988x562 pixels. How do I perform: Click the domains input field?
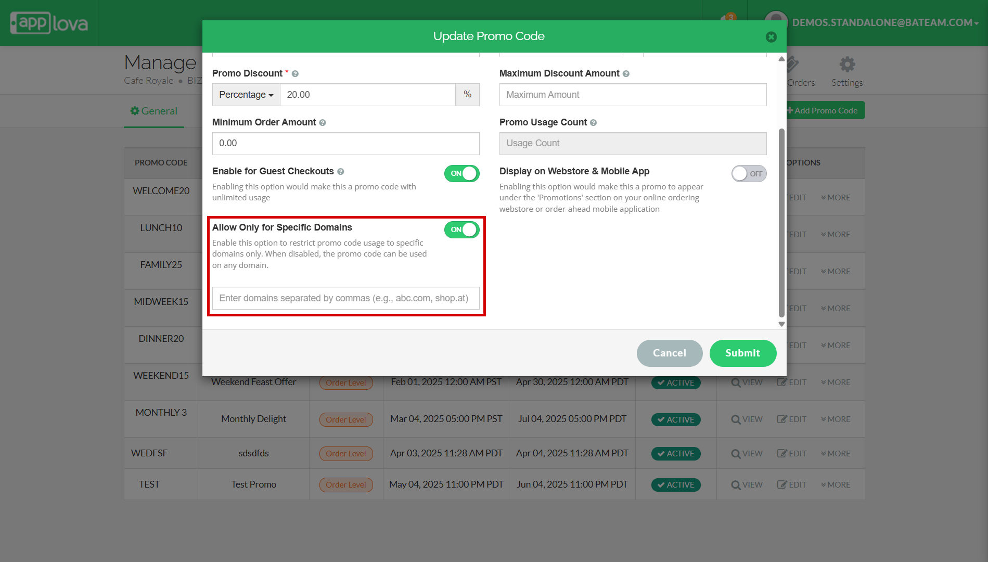(x=345, y=298)
